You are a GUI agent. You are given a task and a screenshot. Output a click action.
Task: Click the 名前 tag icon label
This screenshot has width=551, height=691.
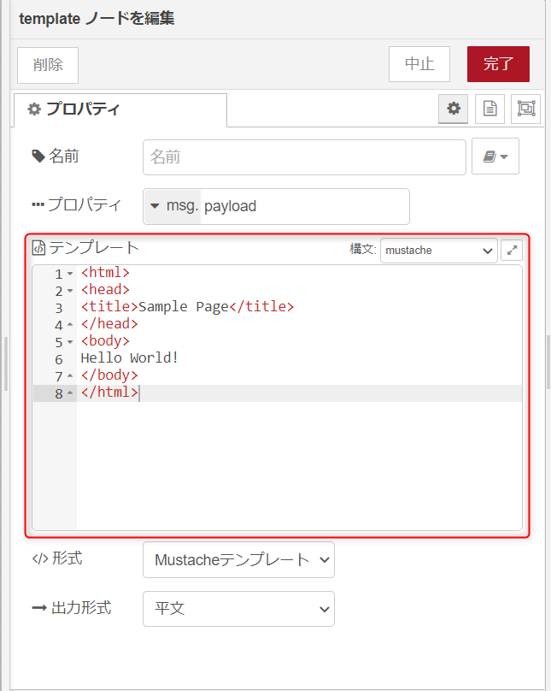coord(38,156)
